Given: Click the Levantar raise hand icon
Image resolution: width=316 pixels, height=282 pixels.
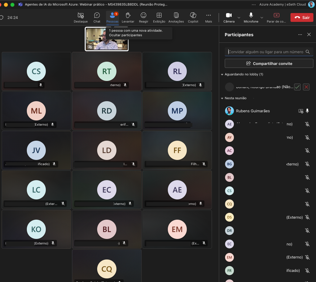Looking at the screenshot, I should coord(128,17).
